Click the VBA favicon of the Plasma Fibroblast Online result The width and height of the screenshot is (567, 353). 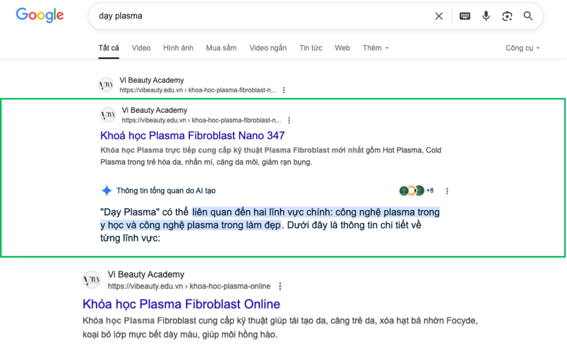click(x=91, y=280)
